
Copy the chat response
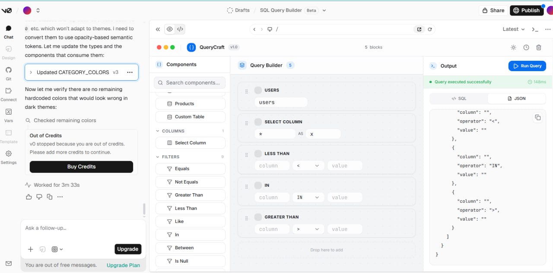click(50, 197)
